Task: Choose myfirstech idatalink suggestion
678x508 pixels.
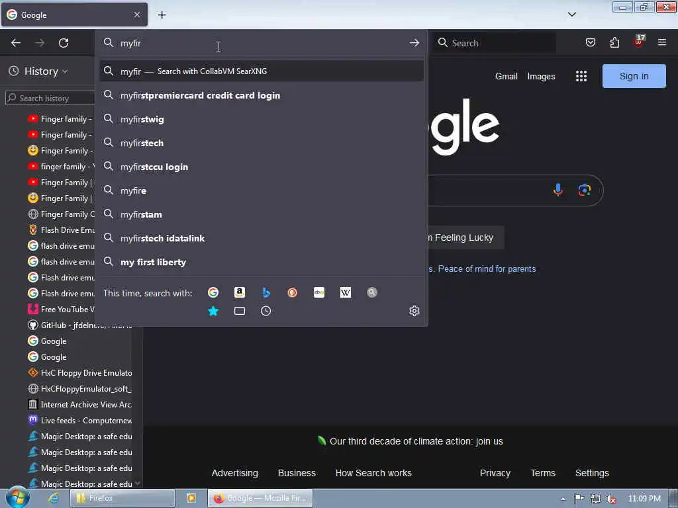Action: [x=261, y=238]
